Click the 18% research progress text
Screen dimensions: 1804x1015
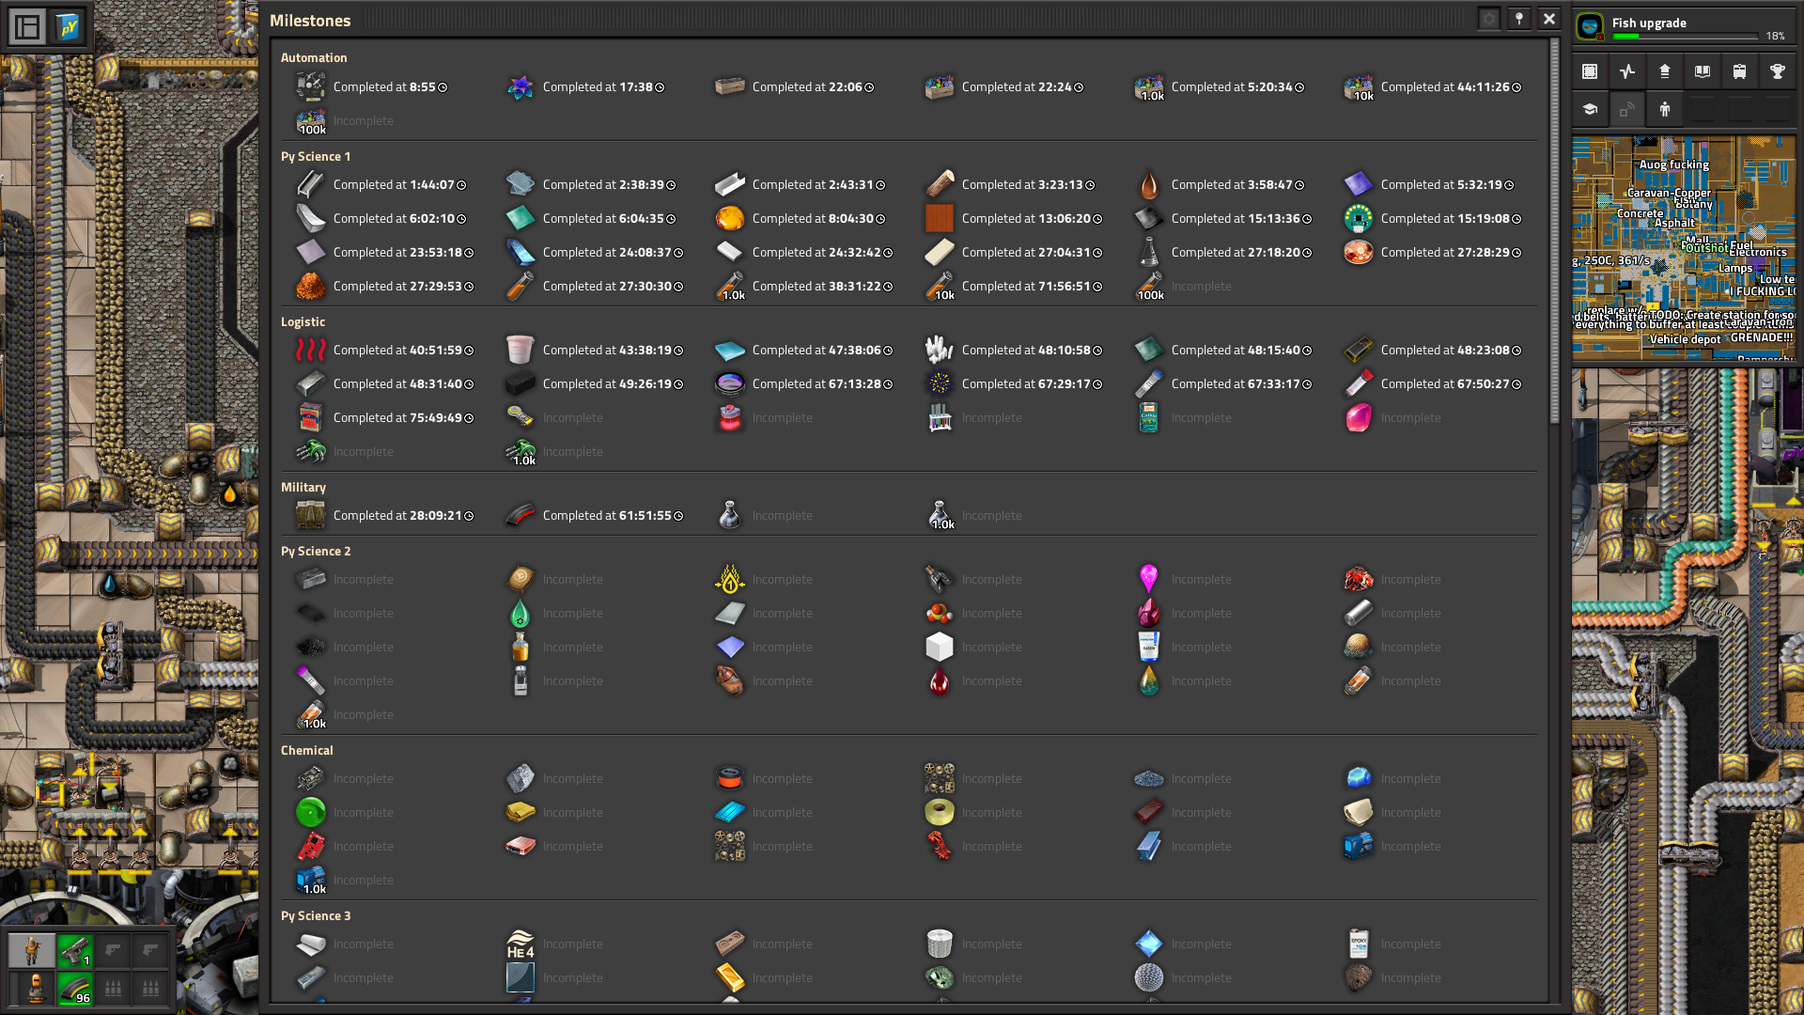point(1775,36)
